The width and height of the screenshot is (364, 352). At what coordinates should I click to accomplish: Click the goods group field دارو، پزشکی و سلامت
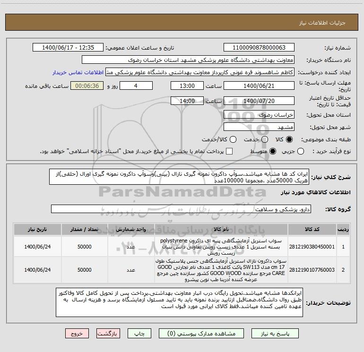pyautogui.click(x=181, y=209)
